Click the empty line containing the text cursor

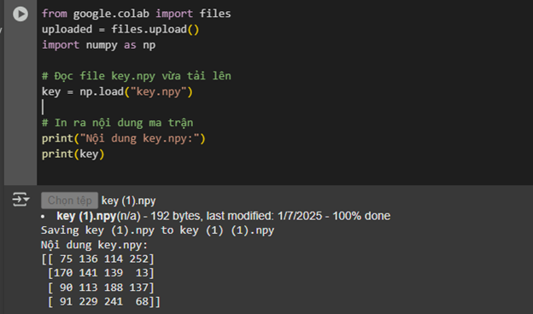click(136, 108)
